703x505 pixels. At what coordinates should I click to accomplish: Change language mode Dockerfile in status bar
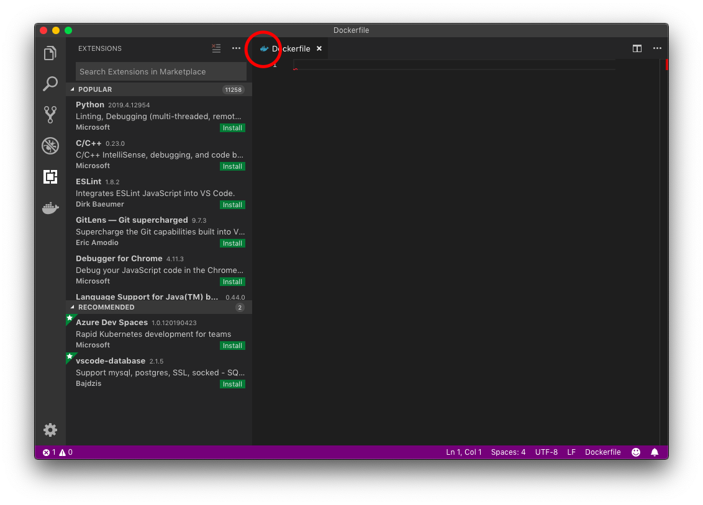(602, 452)
